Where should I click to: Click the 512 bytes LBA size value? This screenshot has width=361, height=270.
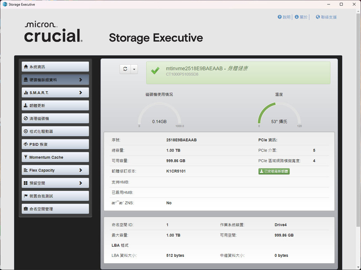tap(175, 255)
